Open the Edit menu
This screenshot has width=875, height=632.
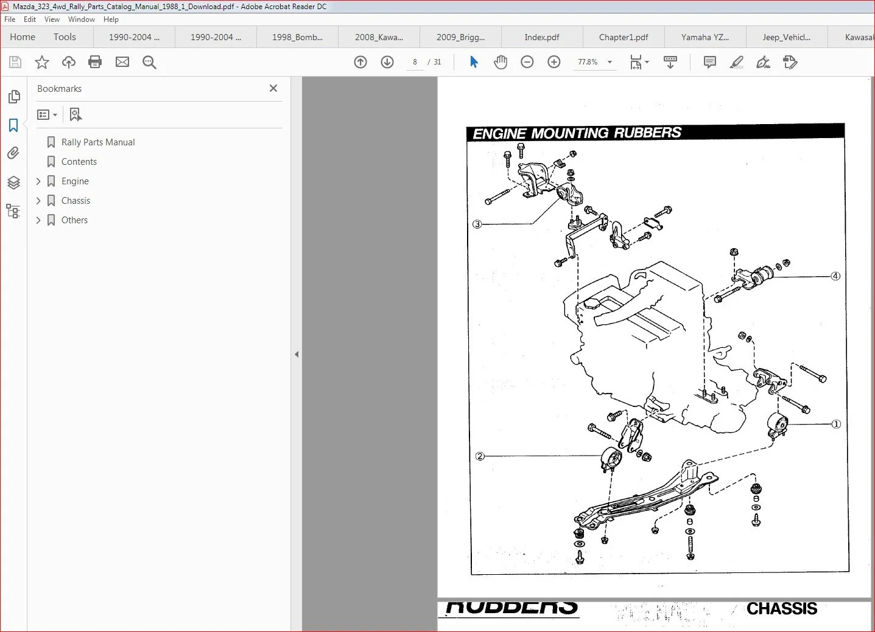pyautogui.click(x=30, y=19)
